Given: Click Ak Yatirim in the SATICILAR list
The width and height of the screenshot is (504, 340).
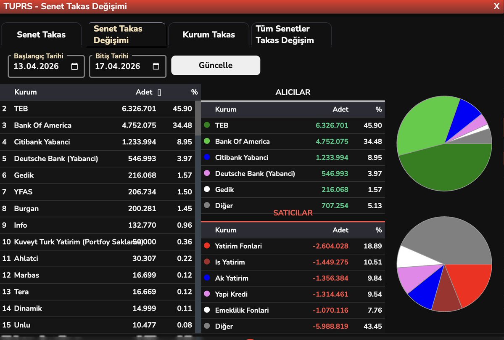Looking at the screenshot, I should pos(232,278).
